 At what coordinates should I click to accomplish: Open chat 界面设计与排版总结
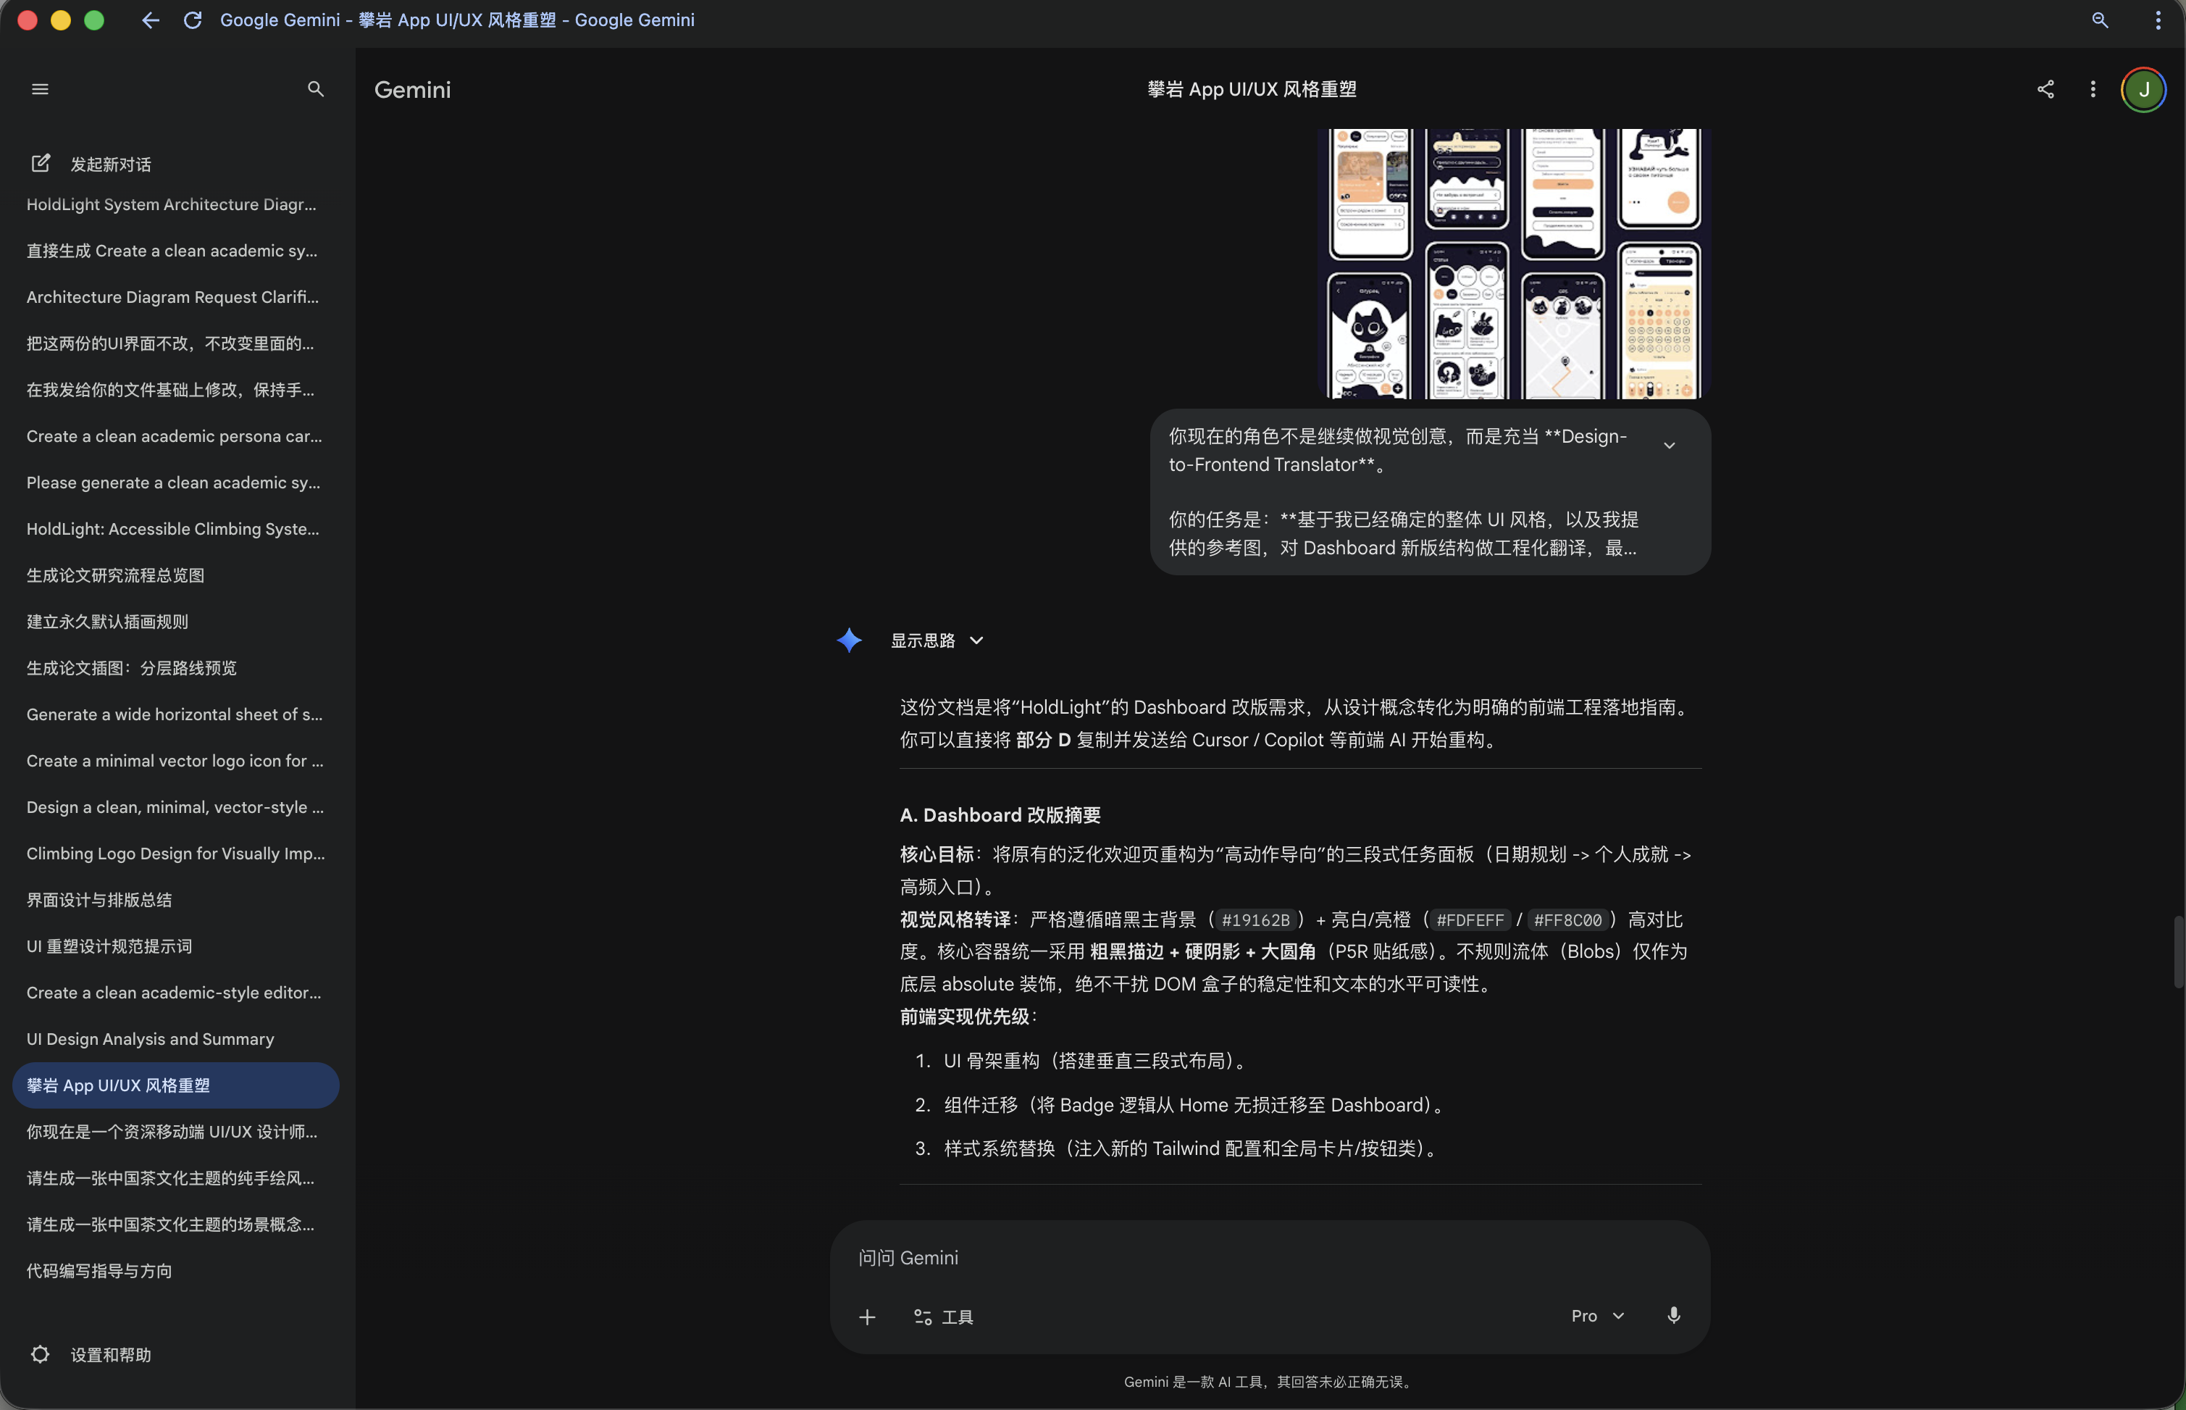175,900
